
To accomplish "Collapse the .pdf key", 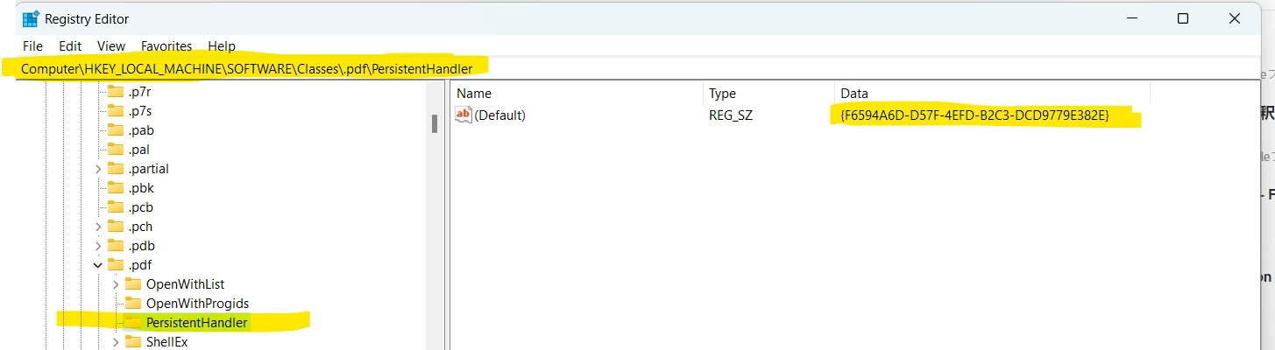I will click(98, 265).
